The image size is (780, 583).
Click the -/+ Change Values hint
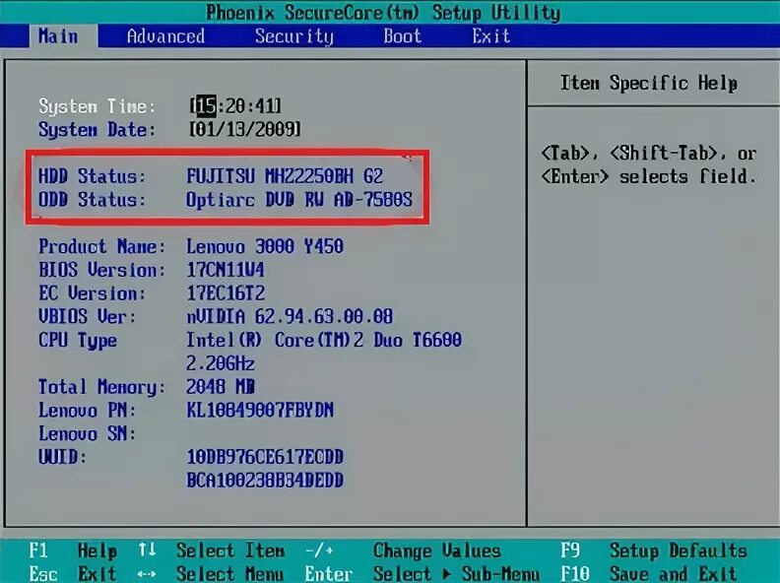(x=403, y=551)
